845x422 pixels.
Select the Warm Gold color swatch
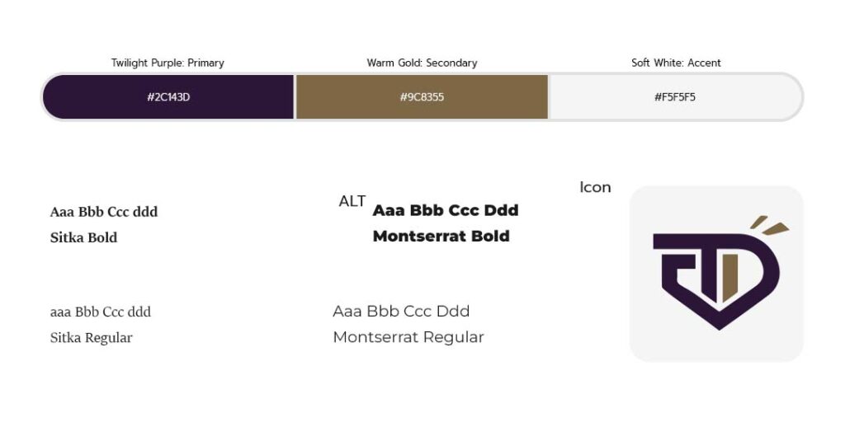[x=422, y=97]
